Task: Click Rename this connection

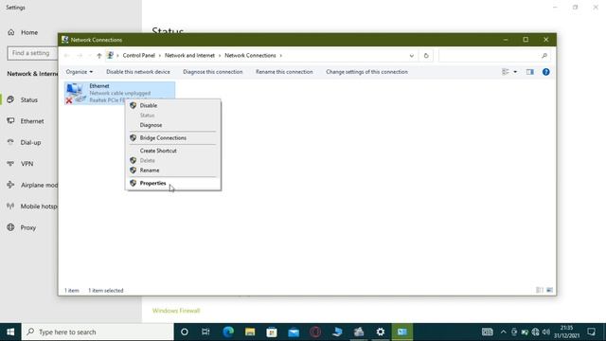Action: pos(284,72)
